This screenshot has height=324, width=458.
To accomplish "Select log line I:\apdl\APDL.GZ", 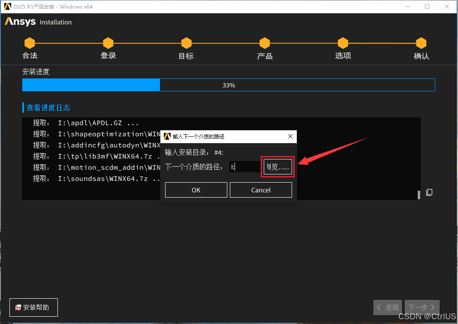I will [86, 123].
